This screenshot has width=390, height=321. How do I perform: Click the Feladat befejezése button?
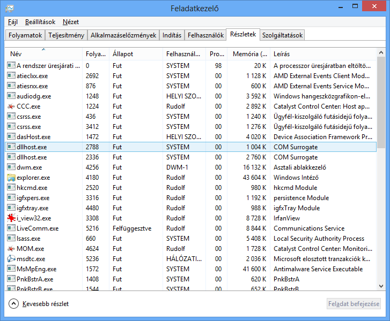(x=354, y=304)
